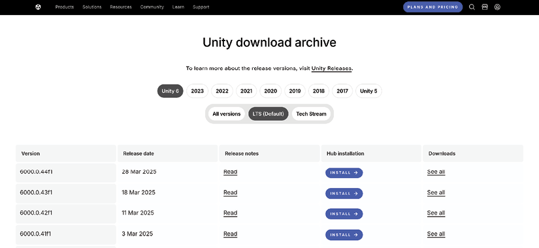Image resolution: width=539 pixels, height=248 pixels.
Task: Select the Unity 5 version filter
Action: 368,91
